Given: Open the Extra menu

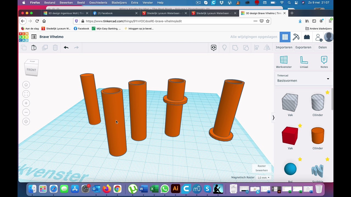Looking at the screenshot, I should point(134,2).
